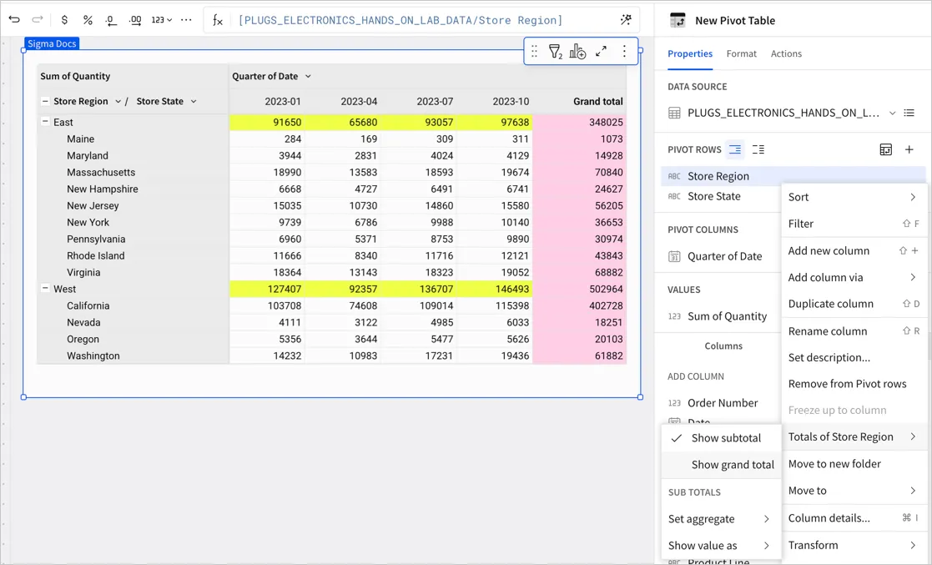
Task: Switch to the Properties tab
Action: [x=689, y=53]
